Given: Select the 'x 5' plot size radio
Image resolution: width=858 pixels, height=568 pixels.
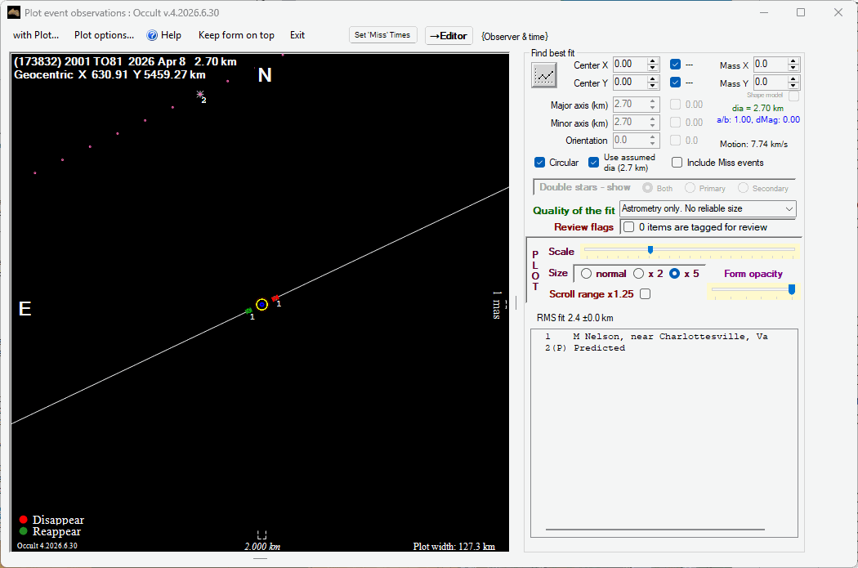Looking at the screenshot, I should pyautogui.click(x=675, y=274).
